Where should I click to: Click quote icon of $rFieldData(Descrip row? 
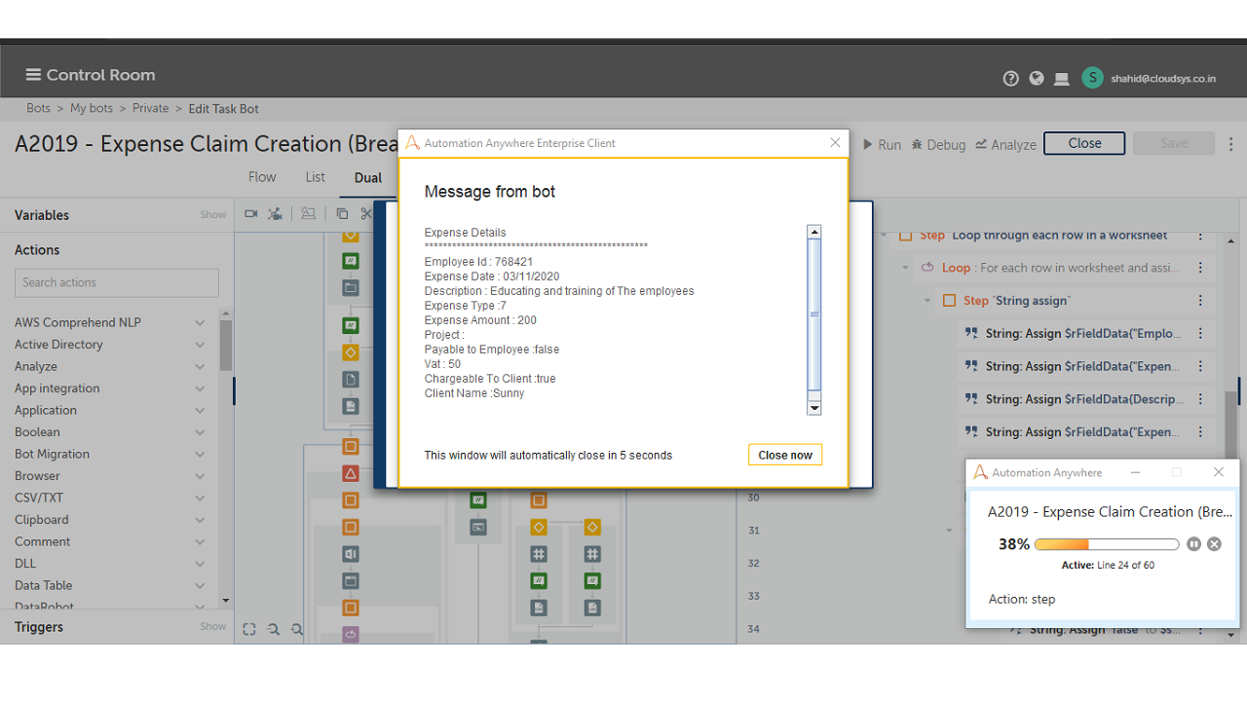[970, 399]
